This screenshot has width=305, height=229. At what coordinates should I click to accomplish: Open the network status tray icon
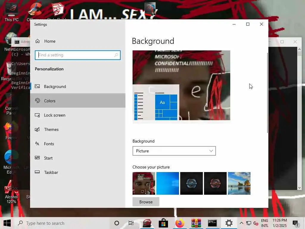[x=249, y=223]
